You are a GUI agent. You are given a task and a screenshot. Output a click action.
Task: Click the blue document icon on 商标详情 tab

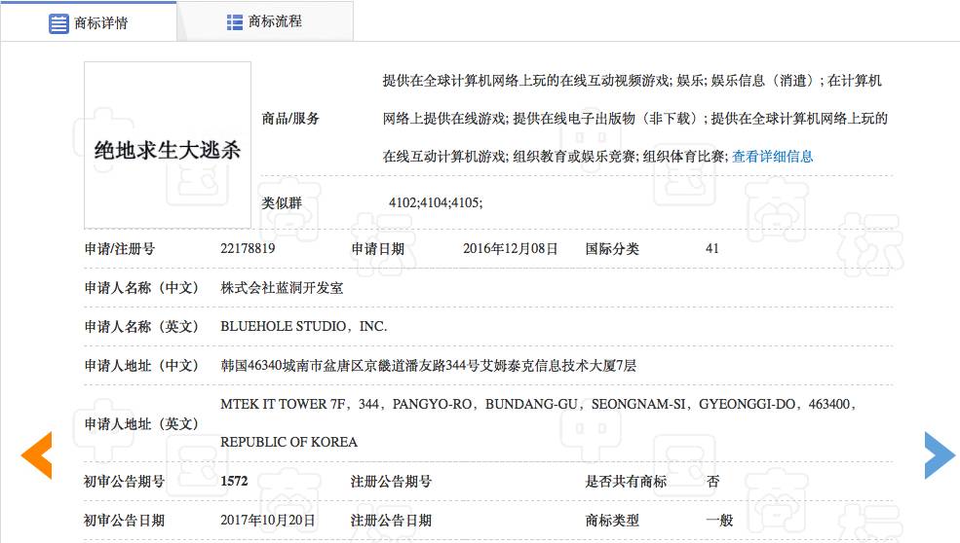point(58,23)
